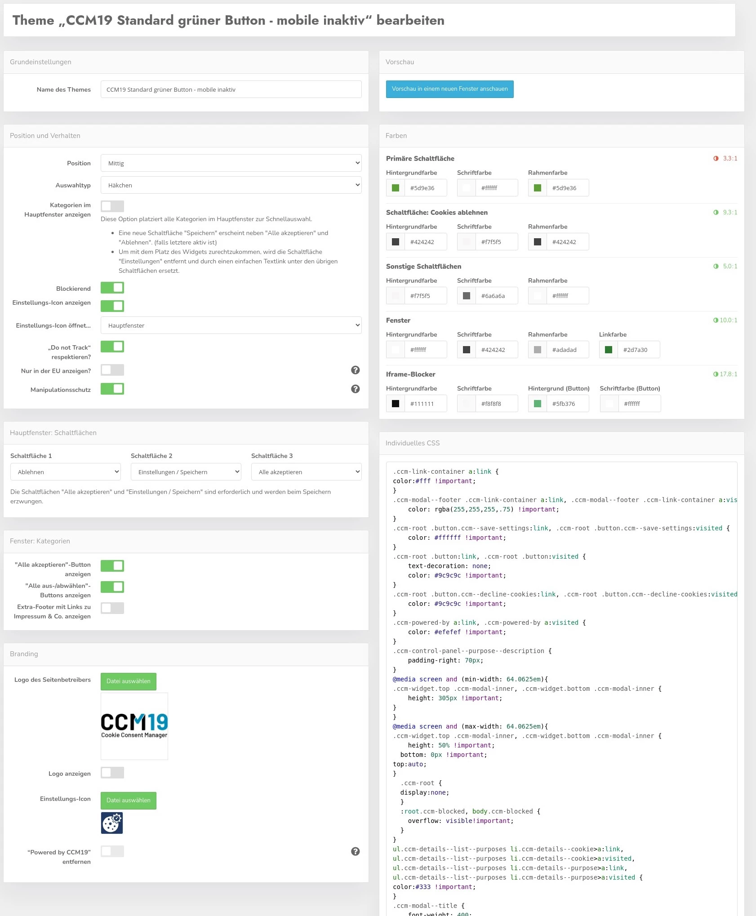Click contrast icon next to Sonstige Schaltflächen

[716, 267]
